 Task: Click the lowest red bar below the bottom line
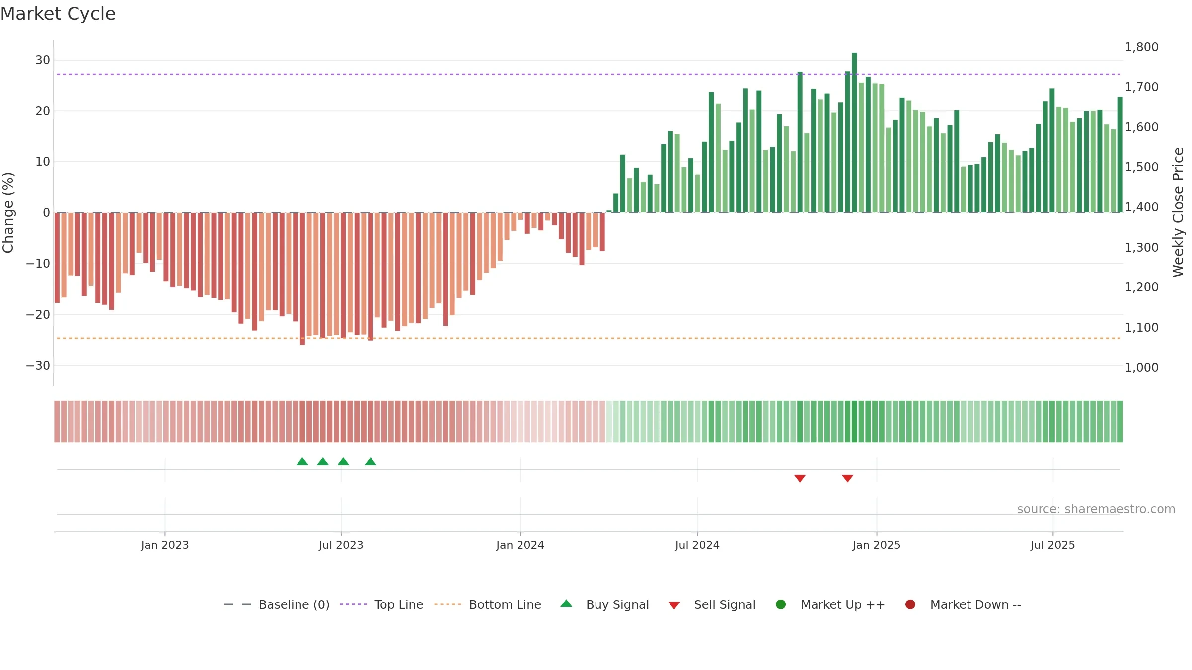coord(302,279)
